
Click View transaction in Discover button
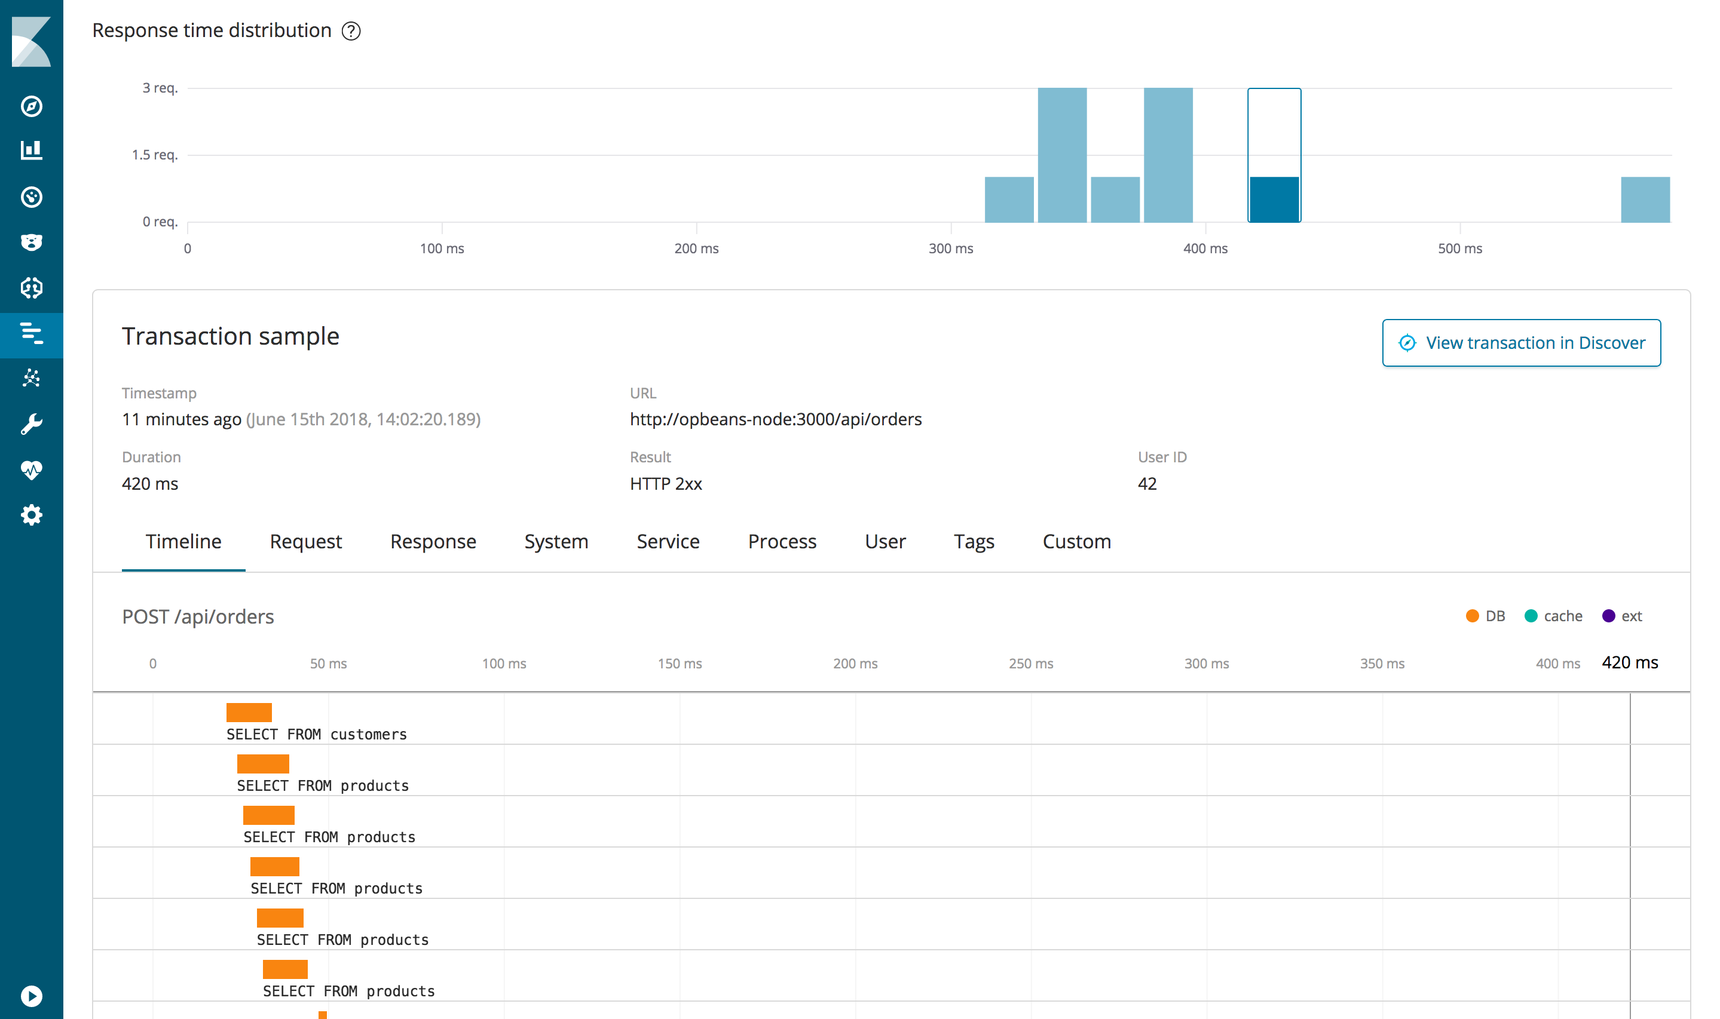[x=1521, y=342]
